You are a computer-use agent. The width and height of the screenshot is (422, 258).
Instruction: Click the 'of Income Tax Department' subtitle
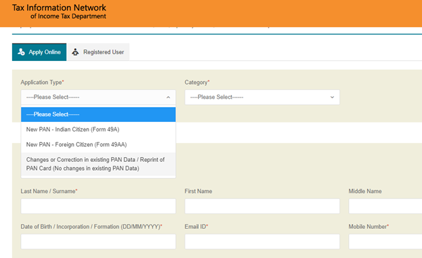(x=68, y=16)
